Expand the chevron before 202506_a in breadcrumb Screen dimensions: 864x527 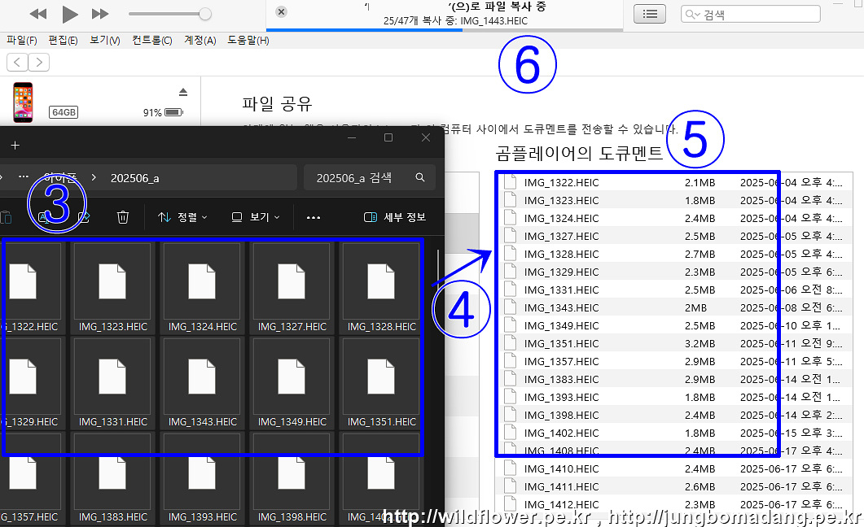click(94, 177)
